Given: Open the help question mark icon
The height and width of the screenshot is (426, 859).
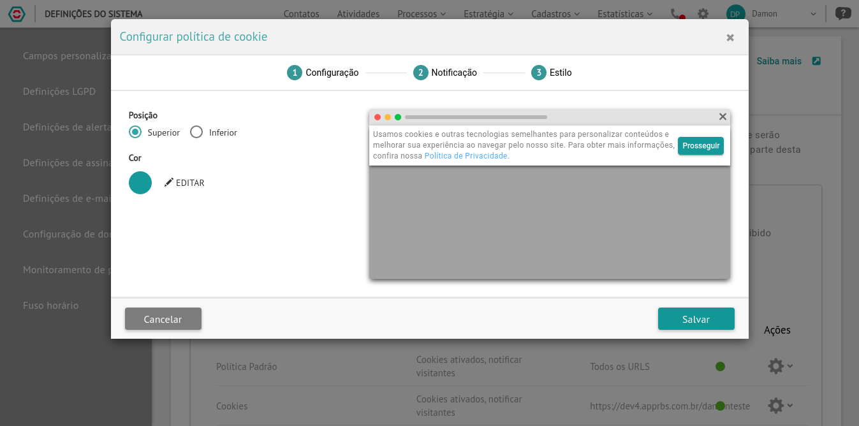Looking at the screenshot, I should [843, 13].
